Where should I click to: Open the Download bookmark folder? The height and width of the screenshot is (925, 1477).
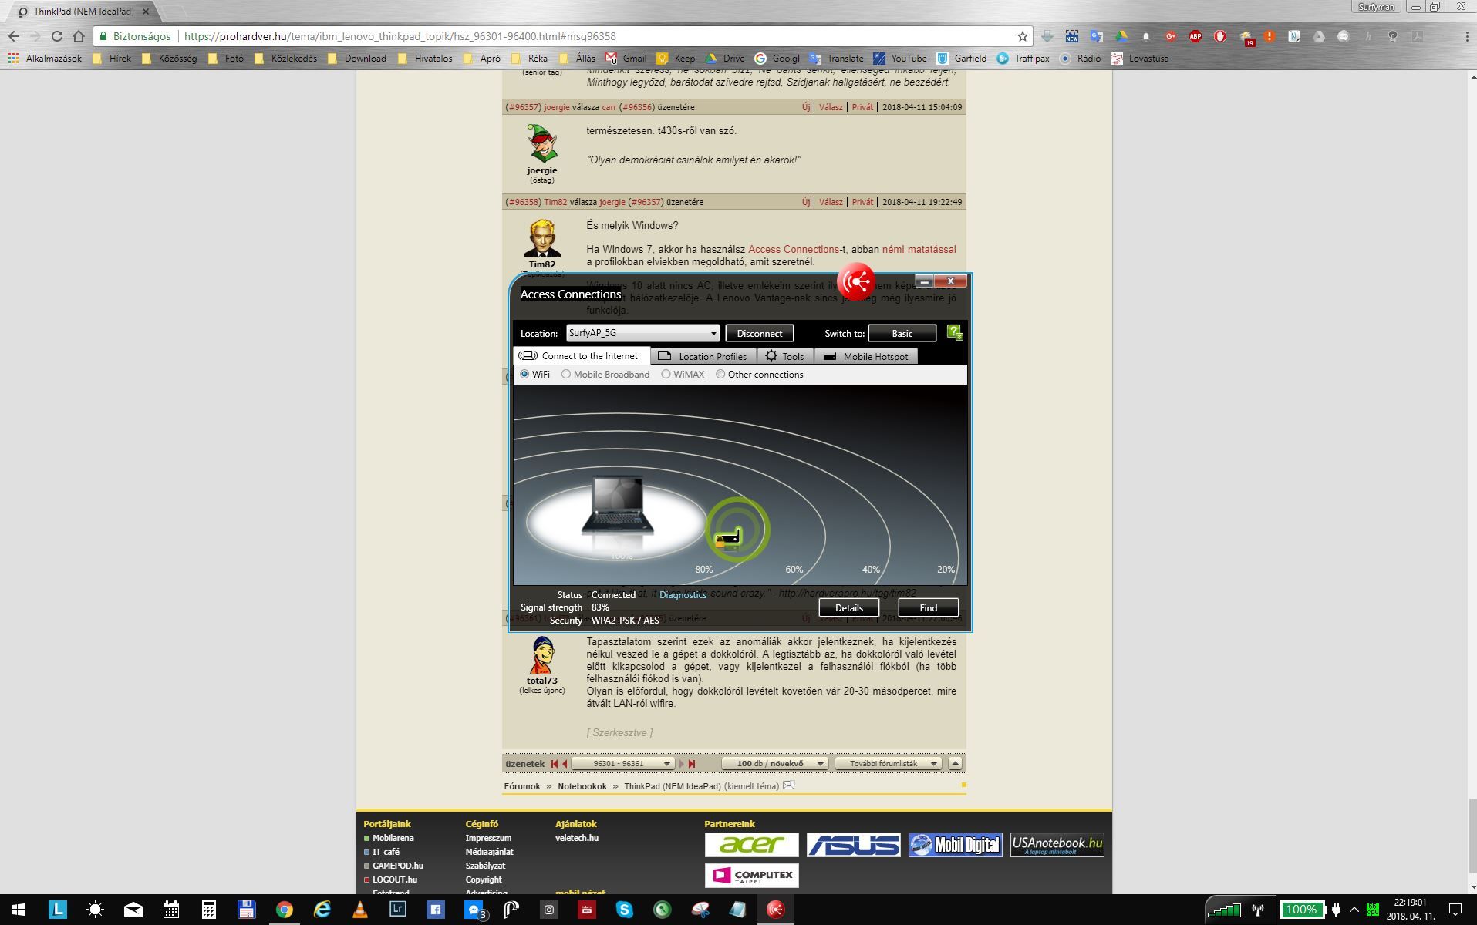[x=357, y=59]
